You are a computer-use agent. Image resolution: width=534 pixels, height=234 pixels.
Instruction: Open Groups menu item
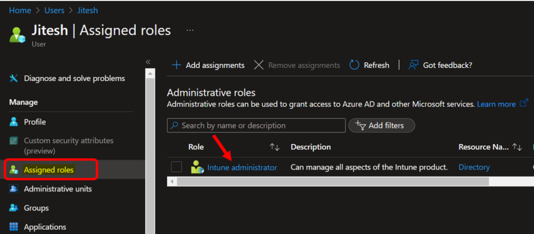(x=36, y=208)
